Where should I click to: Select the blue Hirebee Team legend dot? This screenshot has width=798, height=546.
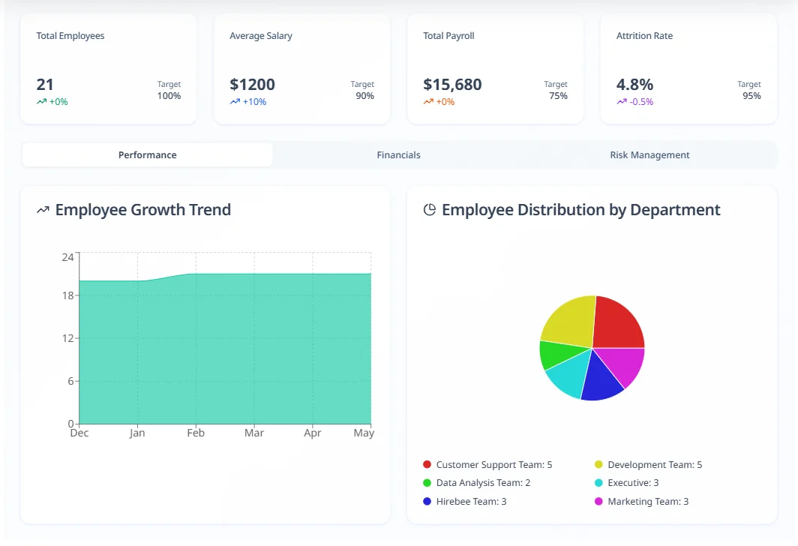[x=427, y=501]
